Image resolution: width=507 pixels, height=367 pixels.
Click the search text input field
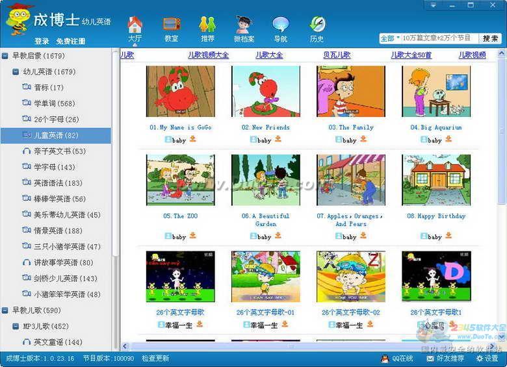439,38
